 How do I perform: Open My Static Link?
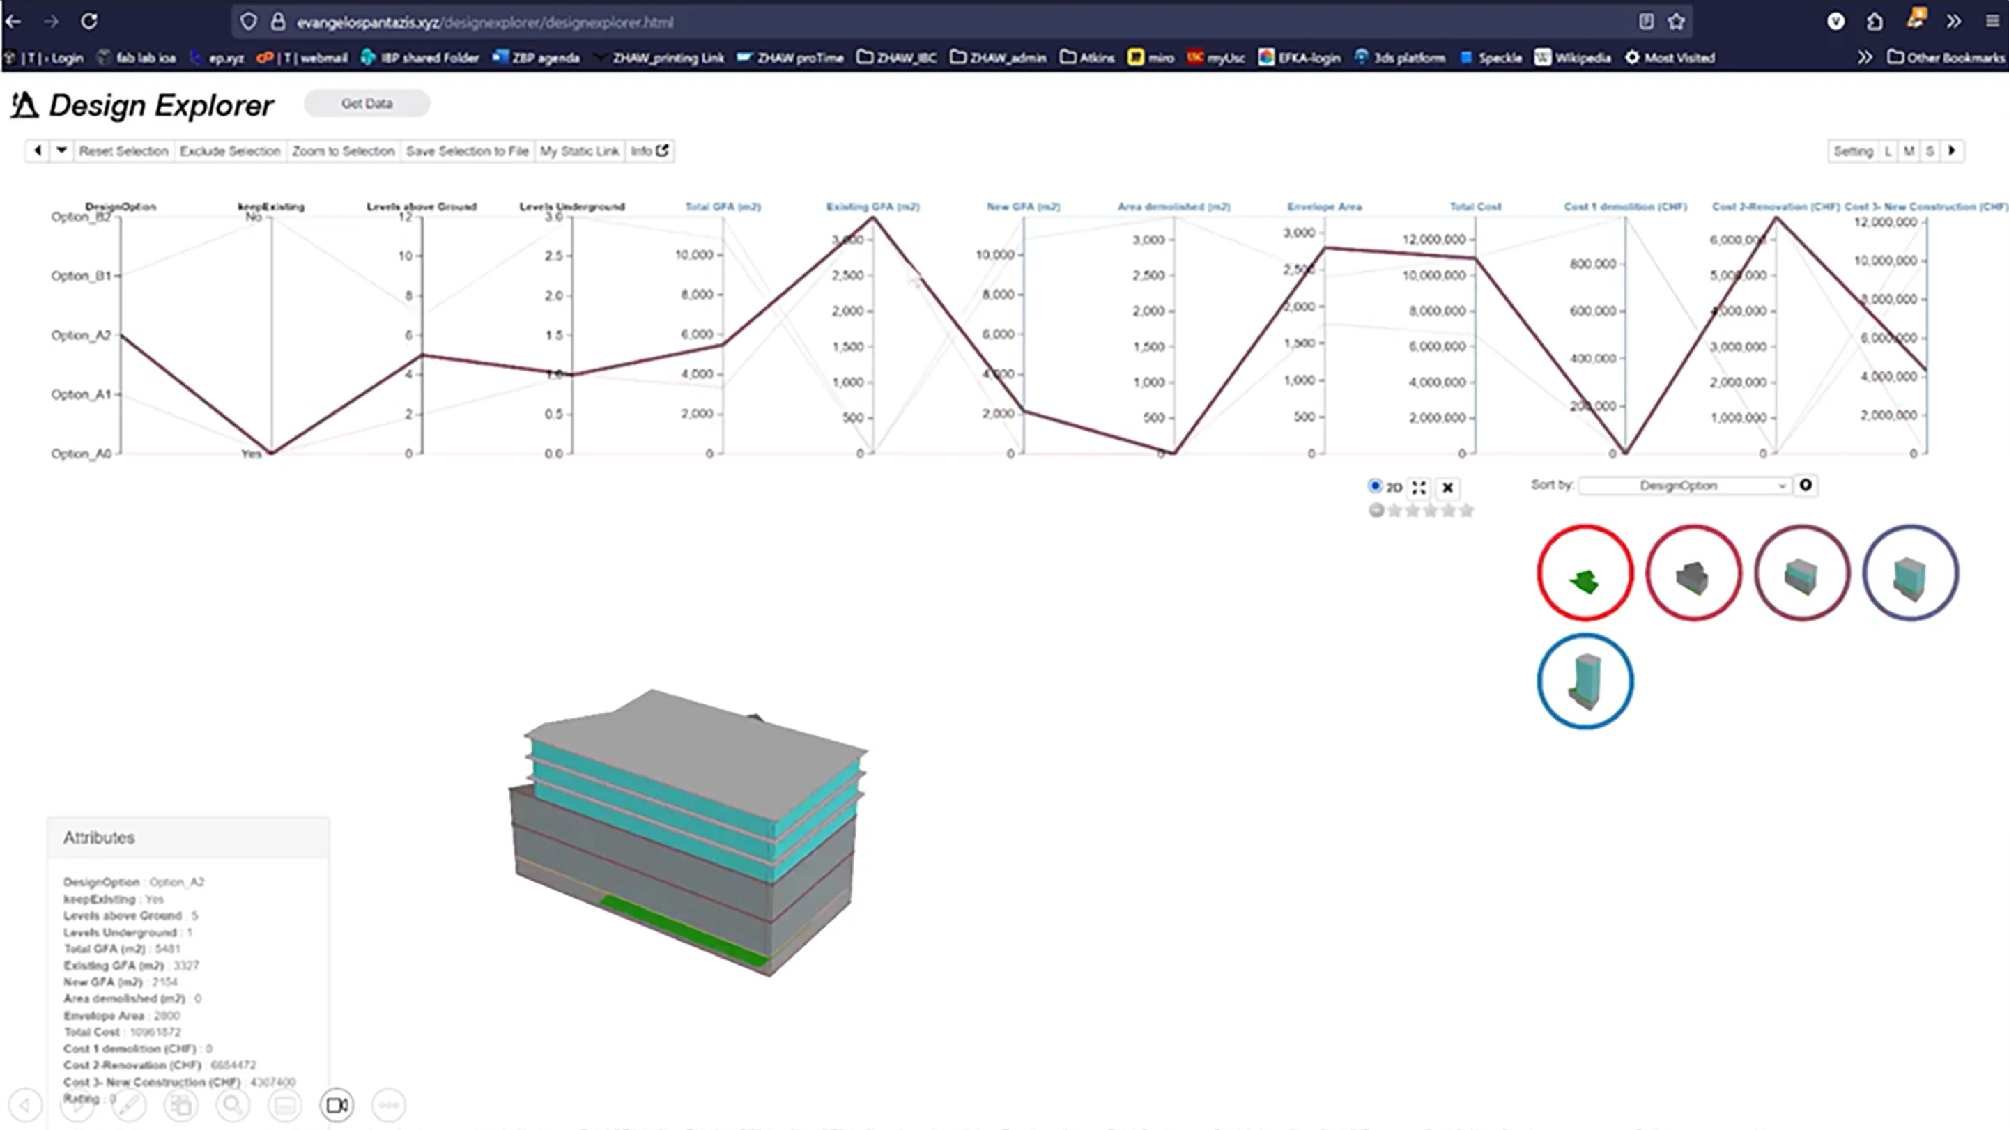[580, 150]
